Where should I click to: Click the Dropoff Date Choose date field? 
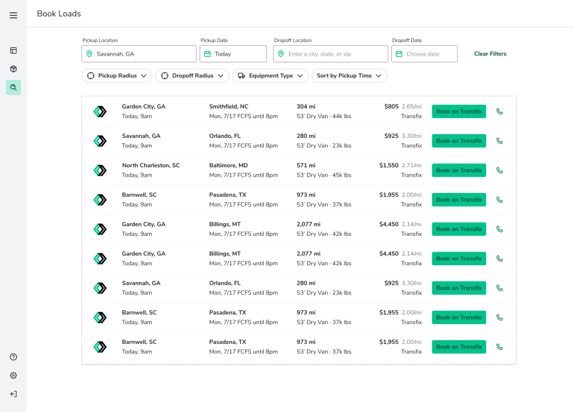click(x=424, y=54)
